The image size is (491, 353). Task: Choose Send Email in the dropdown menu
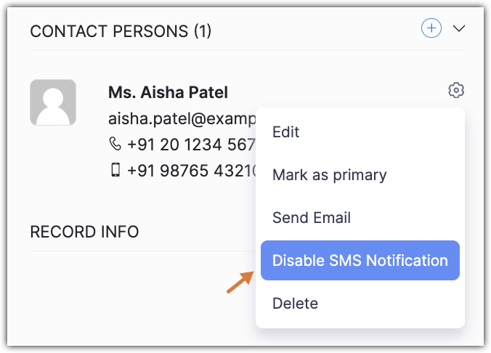coord(311,217)
